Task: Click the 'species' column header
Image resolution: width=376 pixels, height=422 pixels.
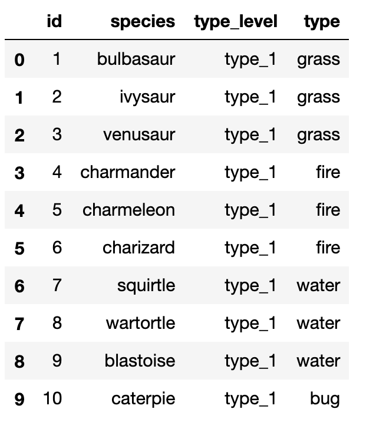Action: tap(143, 22)
